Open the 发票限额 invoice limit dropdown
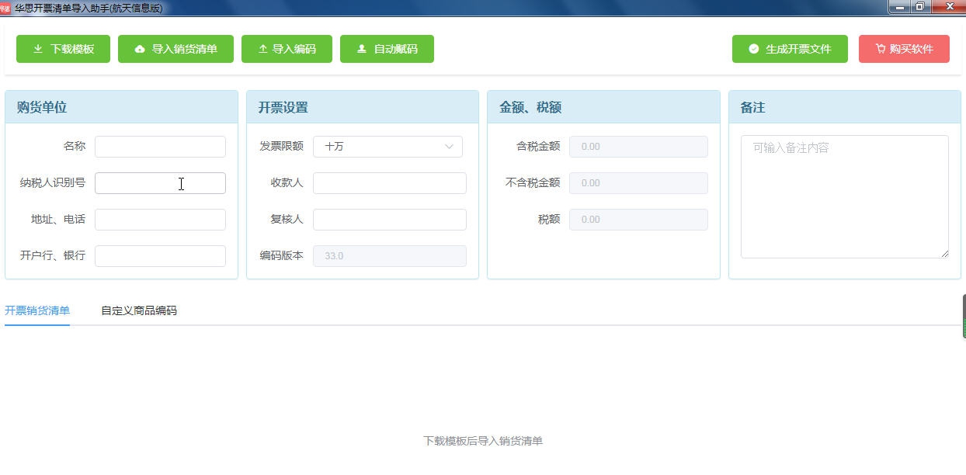The image size is (966, 475). click(388, 146)
